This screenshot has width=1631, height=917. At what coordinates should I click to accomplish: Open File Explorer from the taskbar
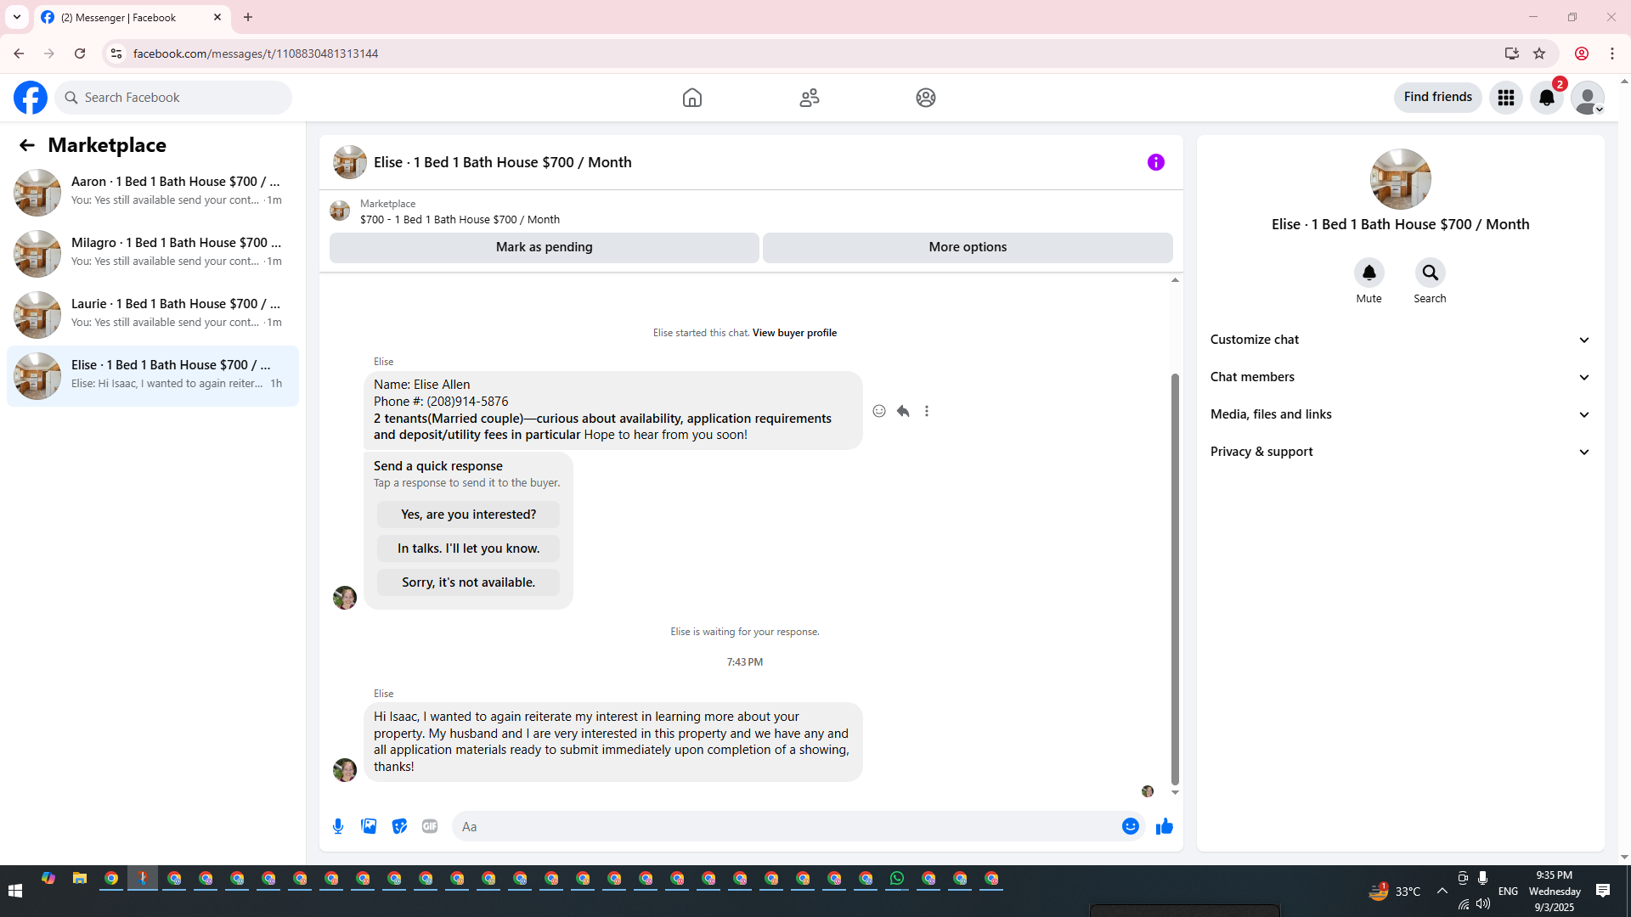80,879
